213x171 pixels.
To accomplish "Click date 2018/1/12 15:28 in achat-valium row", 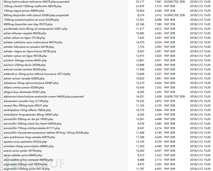I will click(200, 38).
